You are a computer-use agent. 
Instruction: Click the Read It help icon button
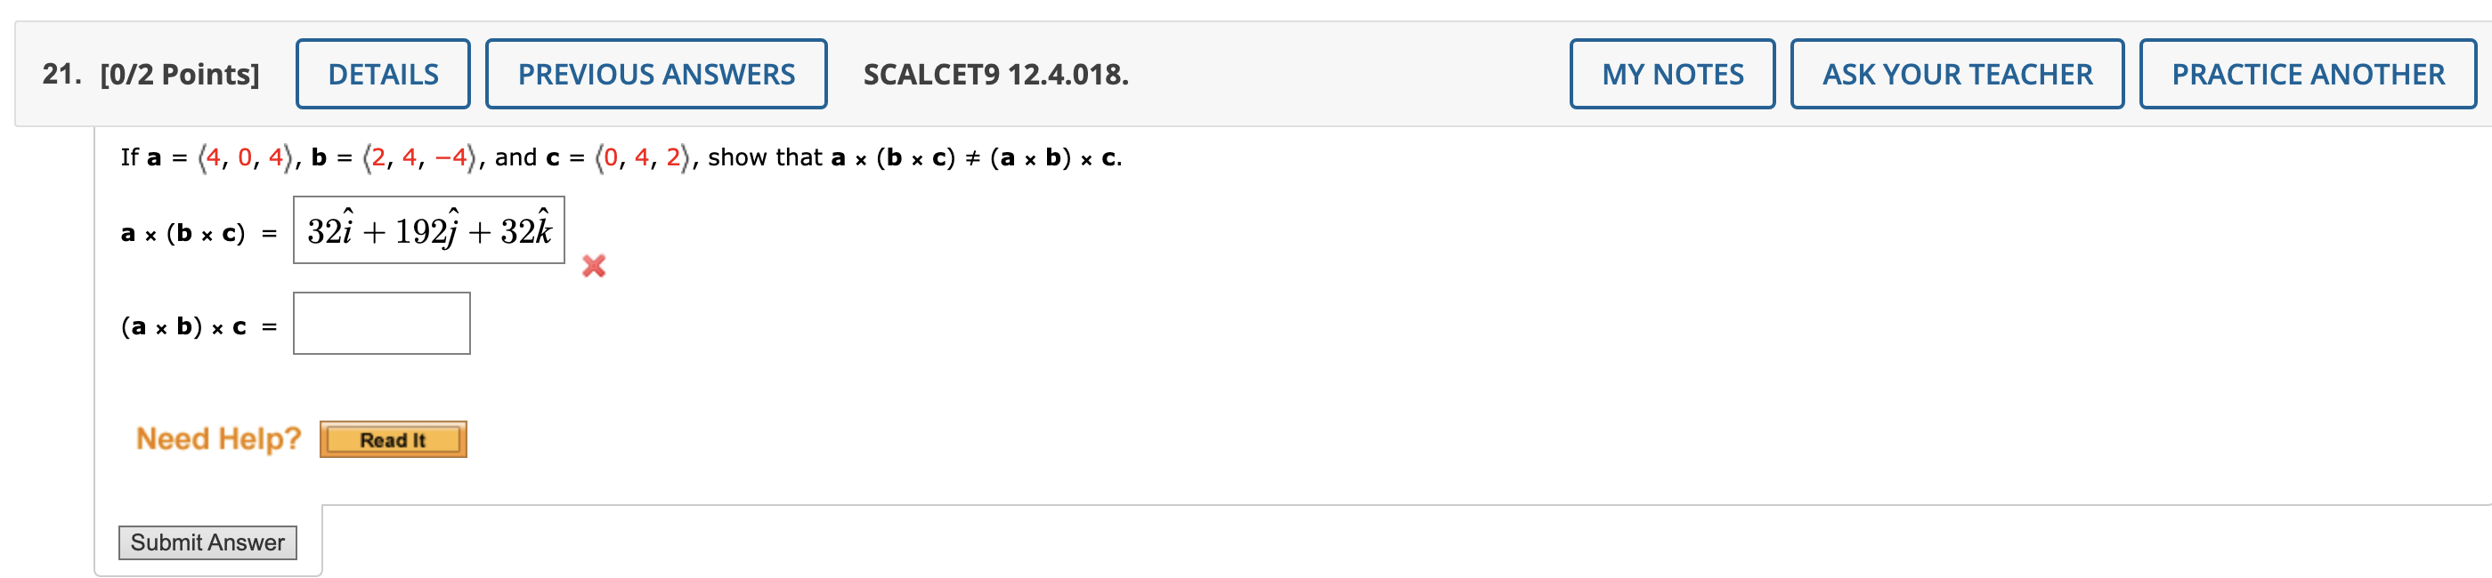click(x=393, y=440)
